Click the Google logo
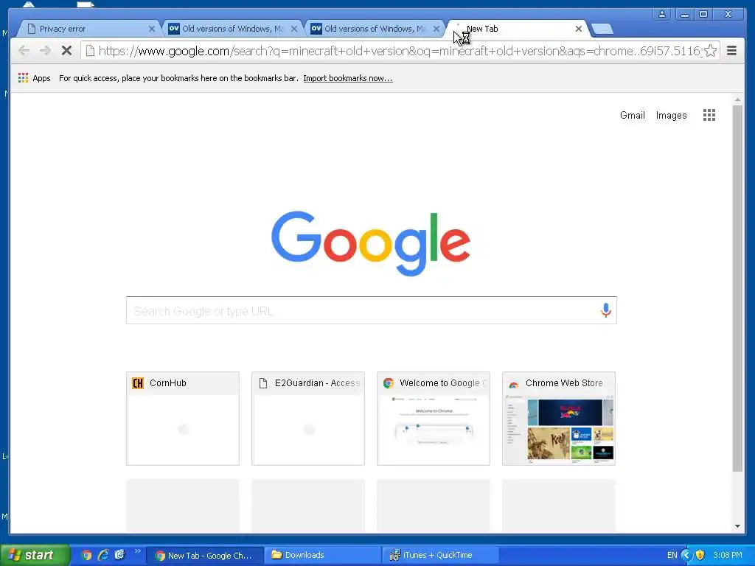Screen dimensions: 755x566 tap(371, 243)
